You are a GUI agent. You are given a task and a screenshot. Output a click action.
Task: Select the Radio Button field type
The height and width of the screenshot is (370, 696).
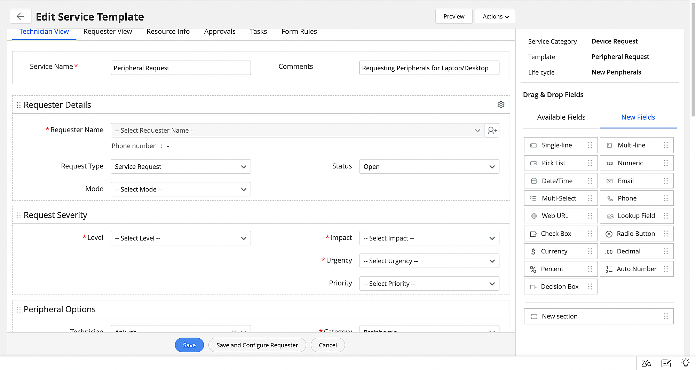(x=636, y=234)
